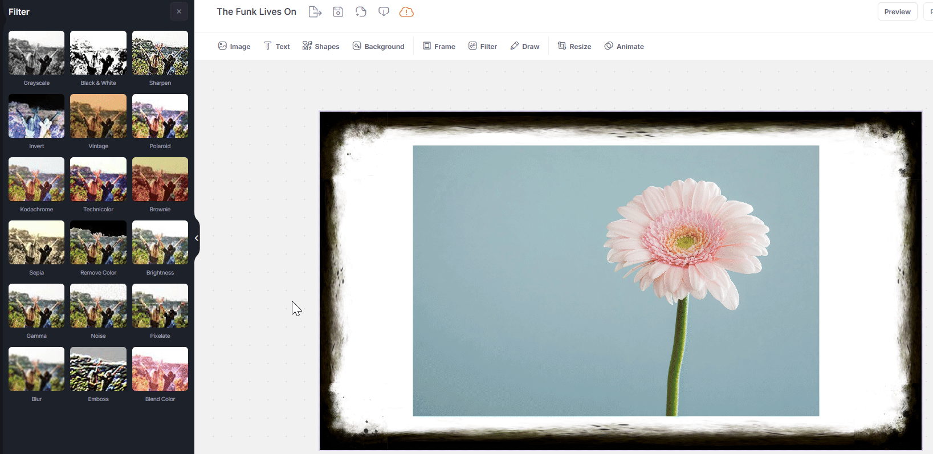Close the Filter panel
This screenshot has height=454, width=933.
179,11
